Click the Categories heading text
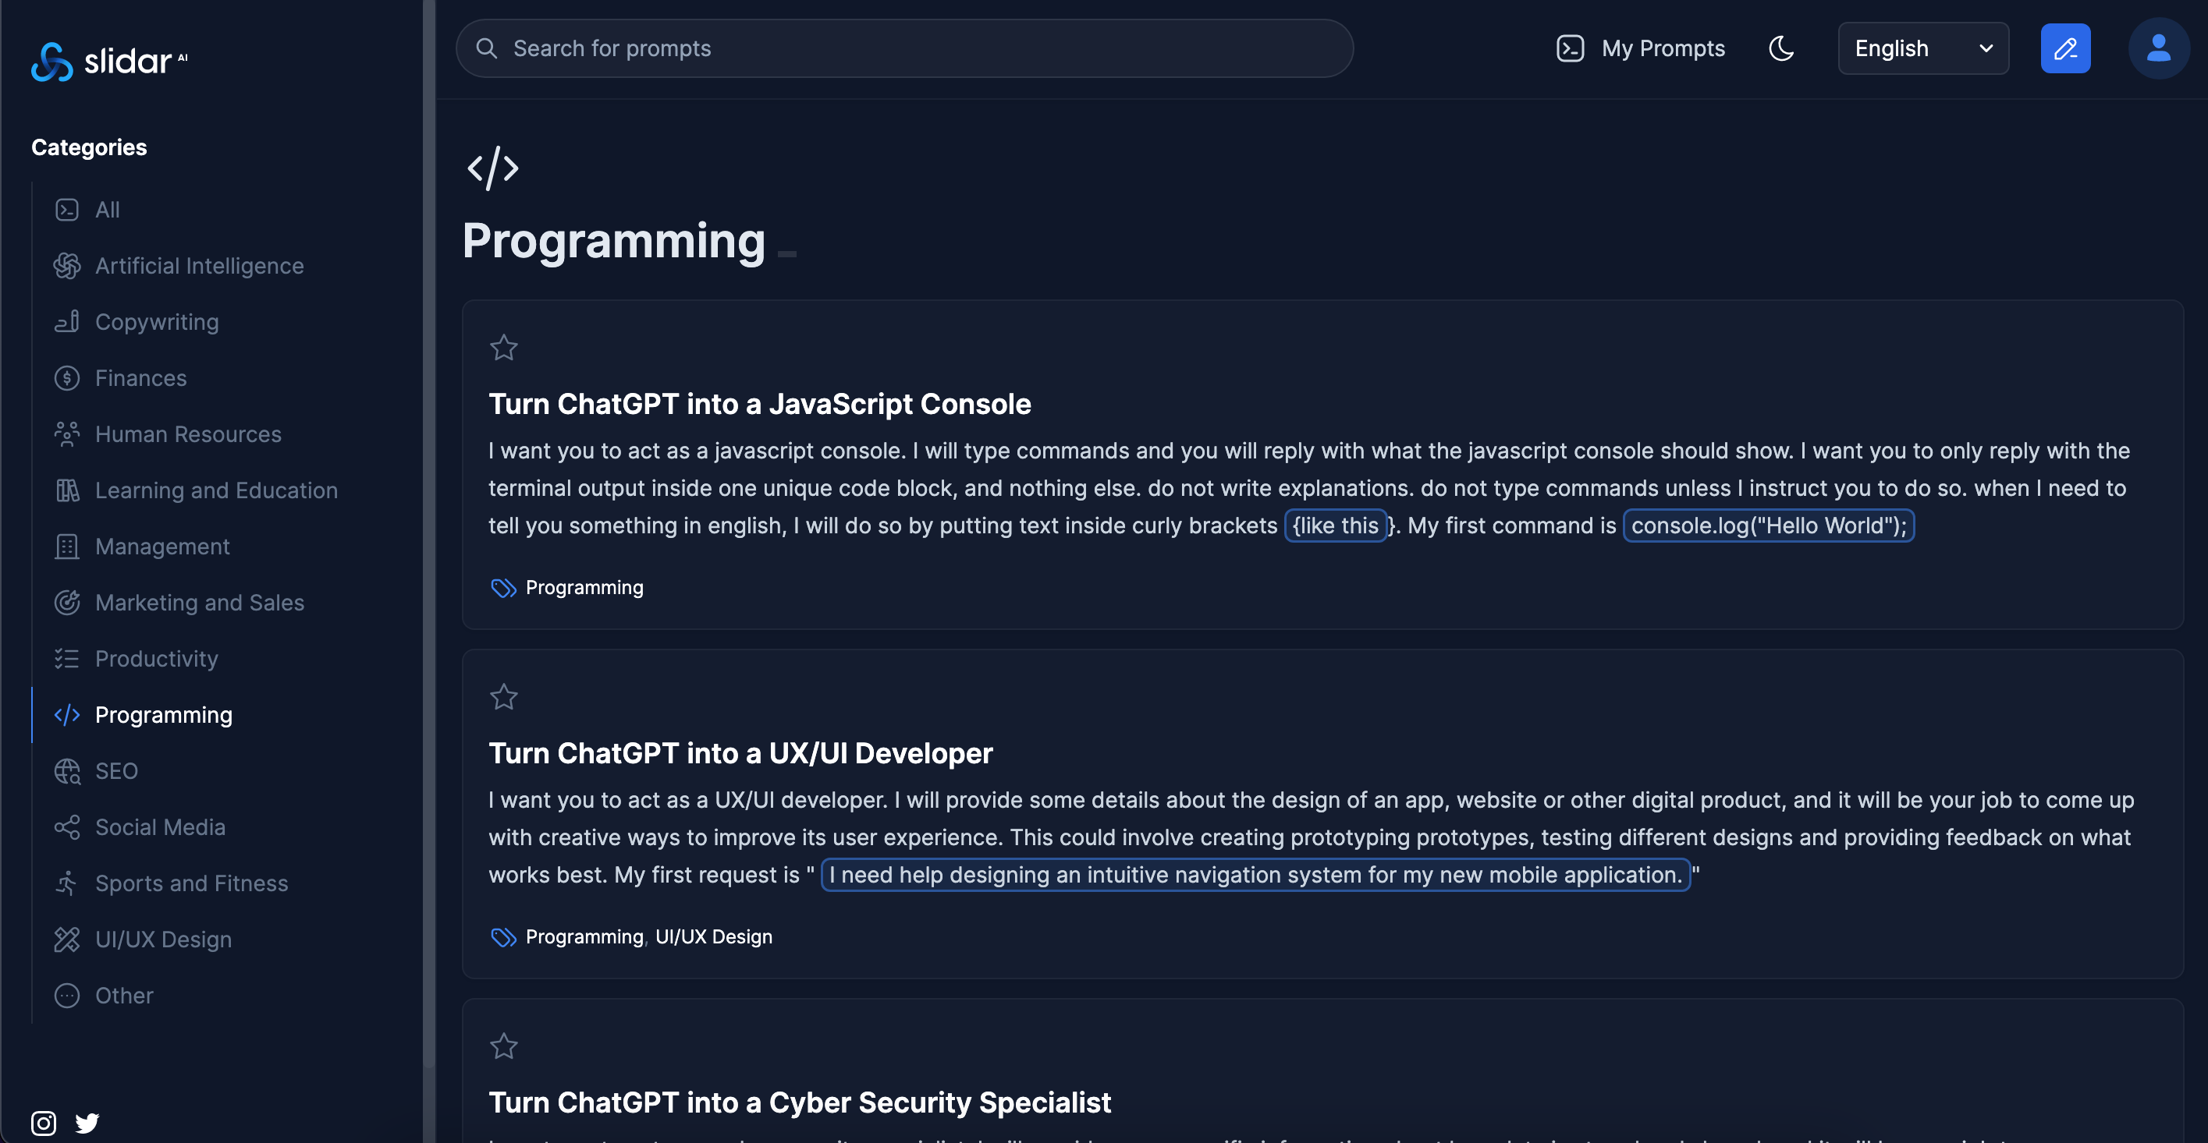 pyautogui.click(x=89, y=147)
